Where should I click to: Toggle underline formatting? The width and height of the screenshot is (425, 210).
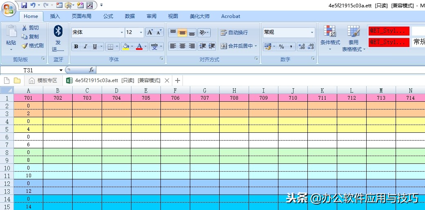click(x=95, y=47)
